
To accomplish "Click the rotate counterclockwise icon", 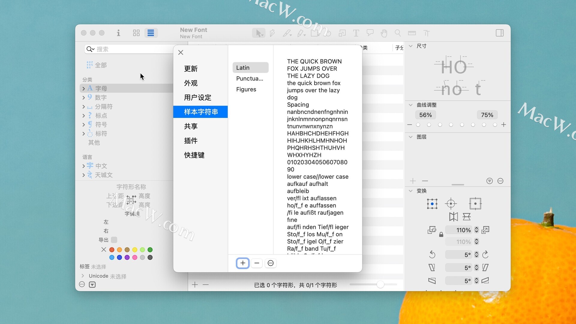I will (x=432, y=255).
